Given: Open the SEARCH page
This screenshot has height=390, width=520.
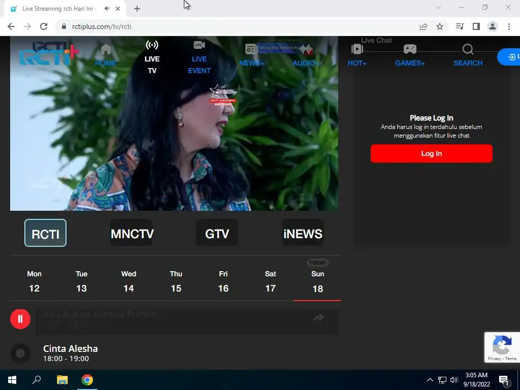Looking at the screenshot, I should (468, 55).
